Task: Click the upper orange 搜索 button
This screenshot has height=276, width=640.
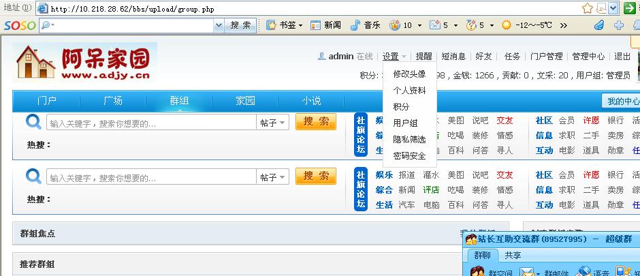Action: pyautogui.click(x=316, y=122)
